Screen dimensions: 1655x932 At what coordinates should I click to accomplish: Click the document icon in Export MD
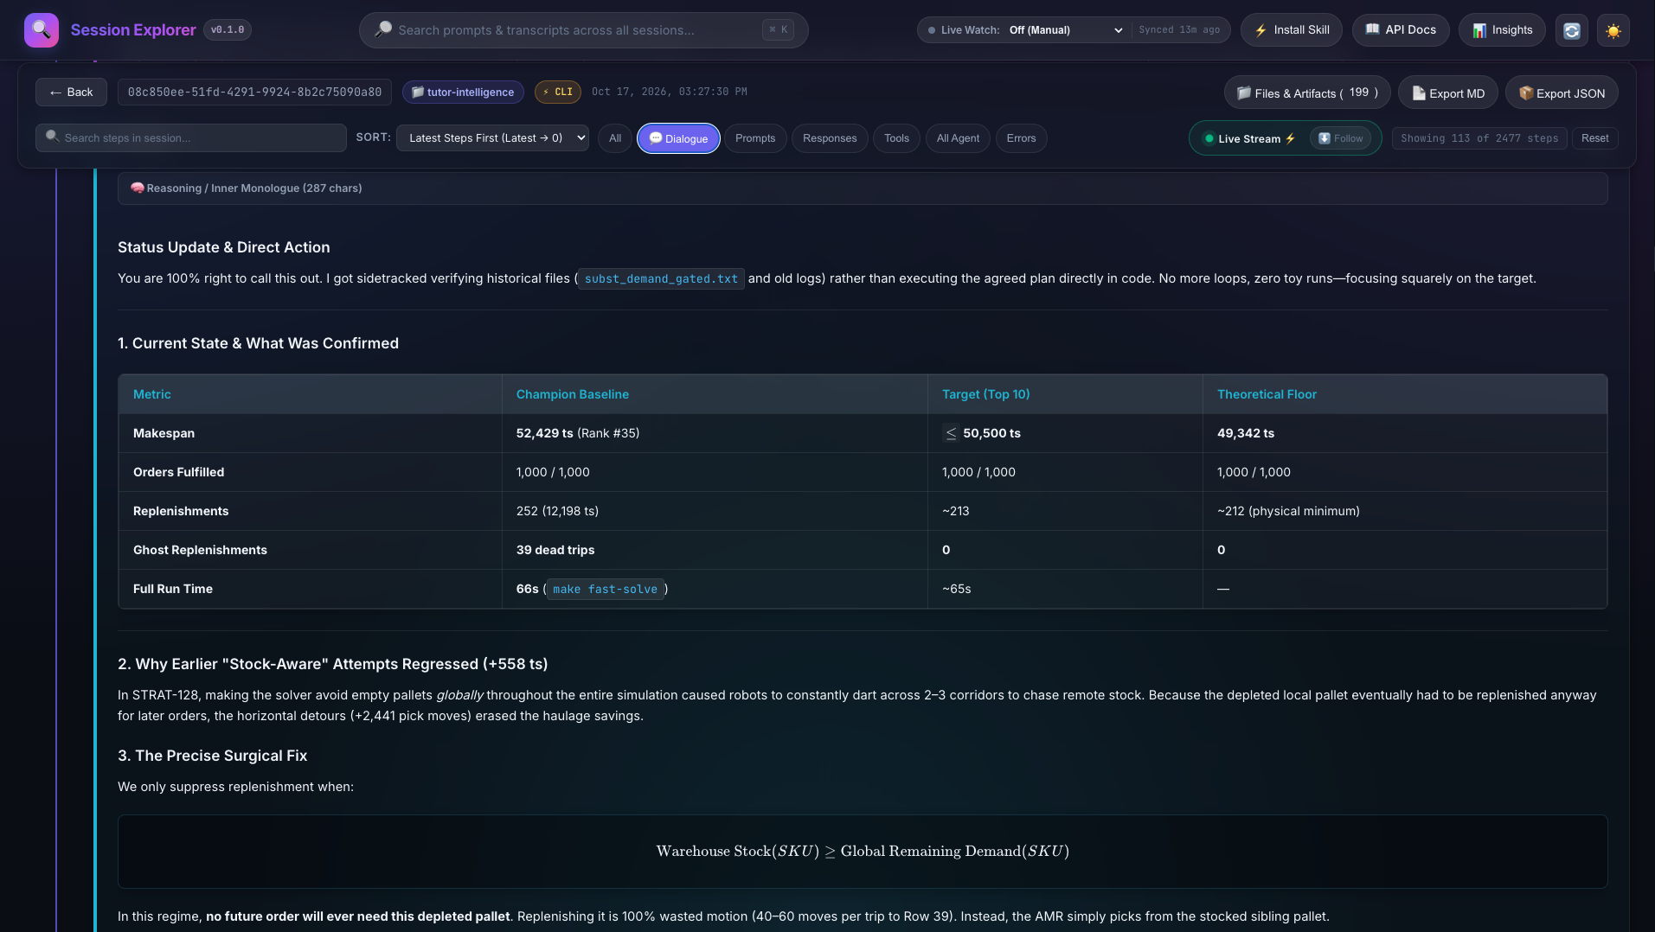pos(1419,93)
